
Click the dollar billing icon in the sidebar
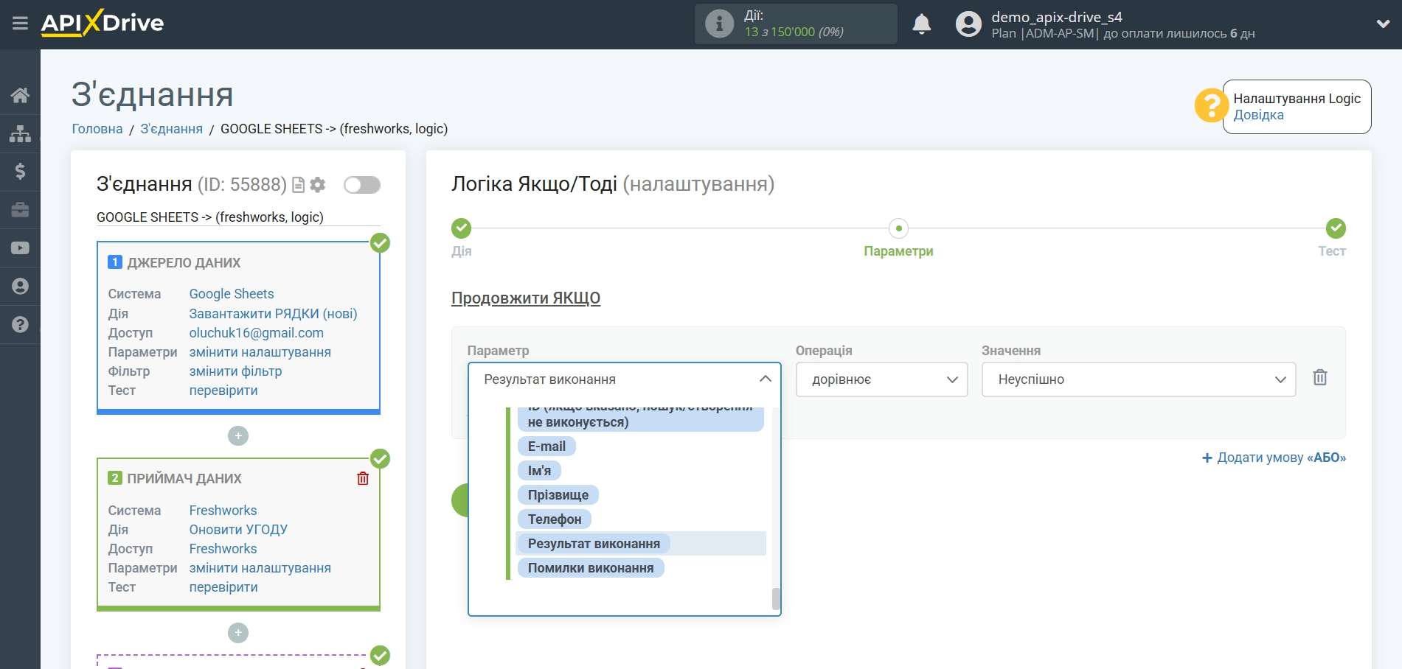[x=20, y=172]
